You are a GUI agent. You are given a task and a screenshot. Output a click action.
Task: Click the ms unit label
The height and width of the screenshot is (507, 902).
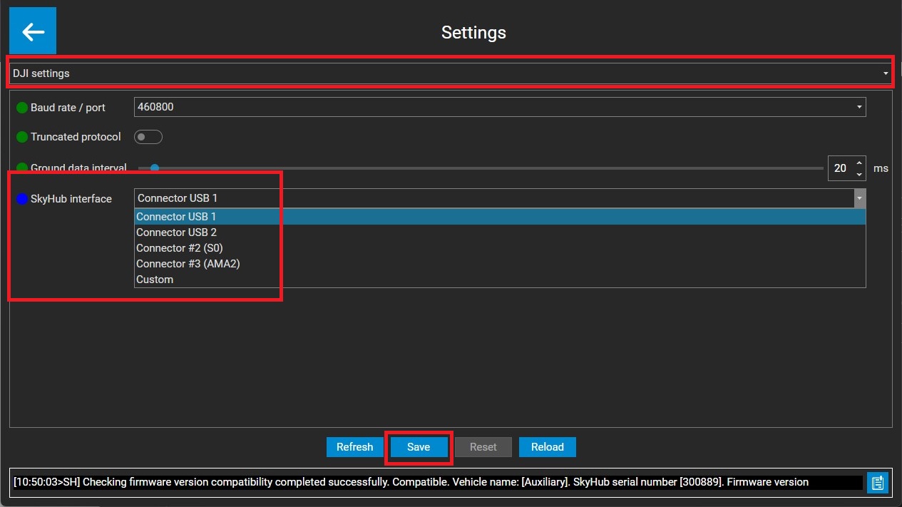coord(881,168)
